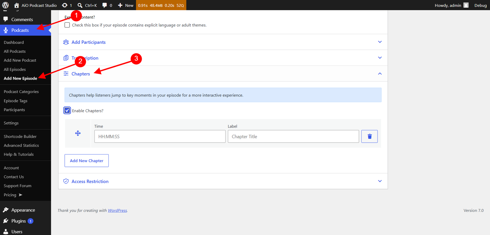
Task: Click the Add New Chapter button
Action: pyautogui.click(x=87, y=161)
